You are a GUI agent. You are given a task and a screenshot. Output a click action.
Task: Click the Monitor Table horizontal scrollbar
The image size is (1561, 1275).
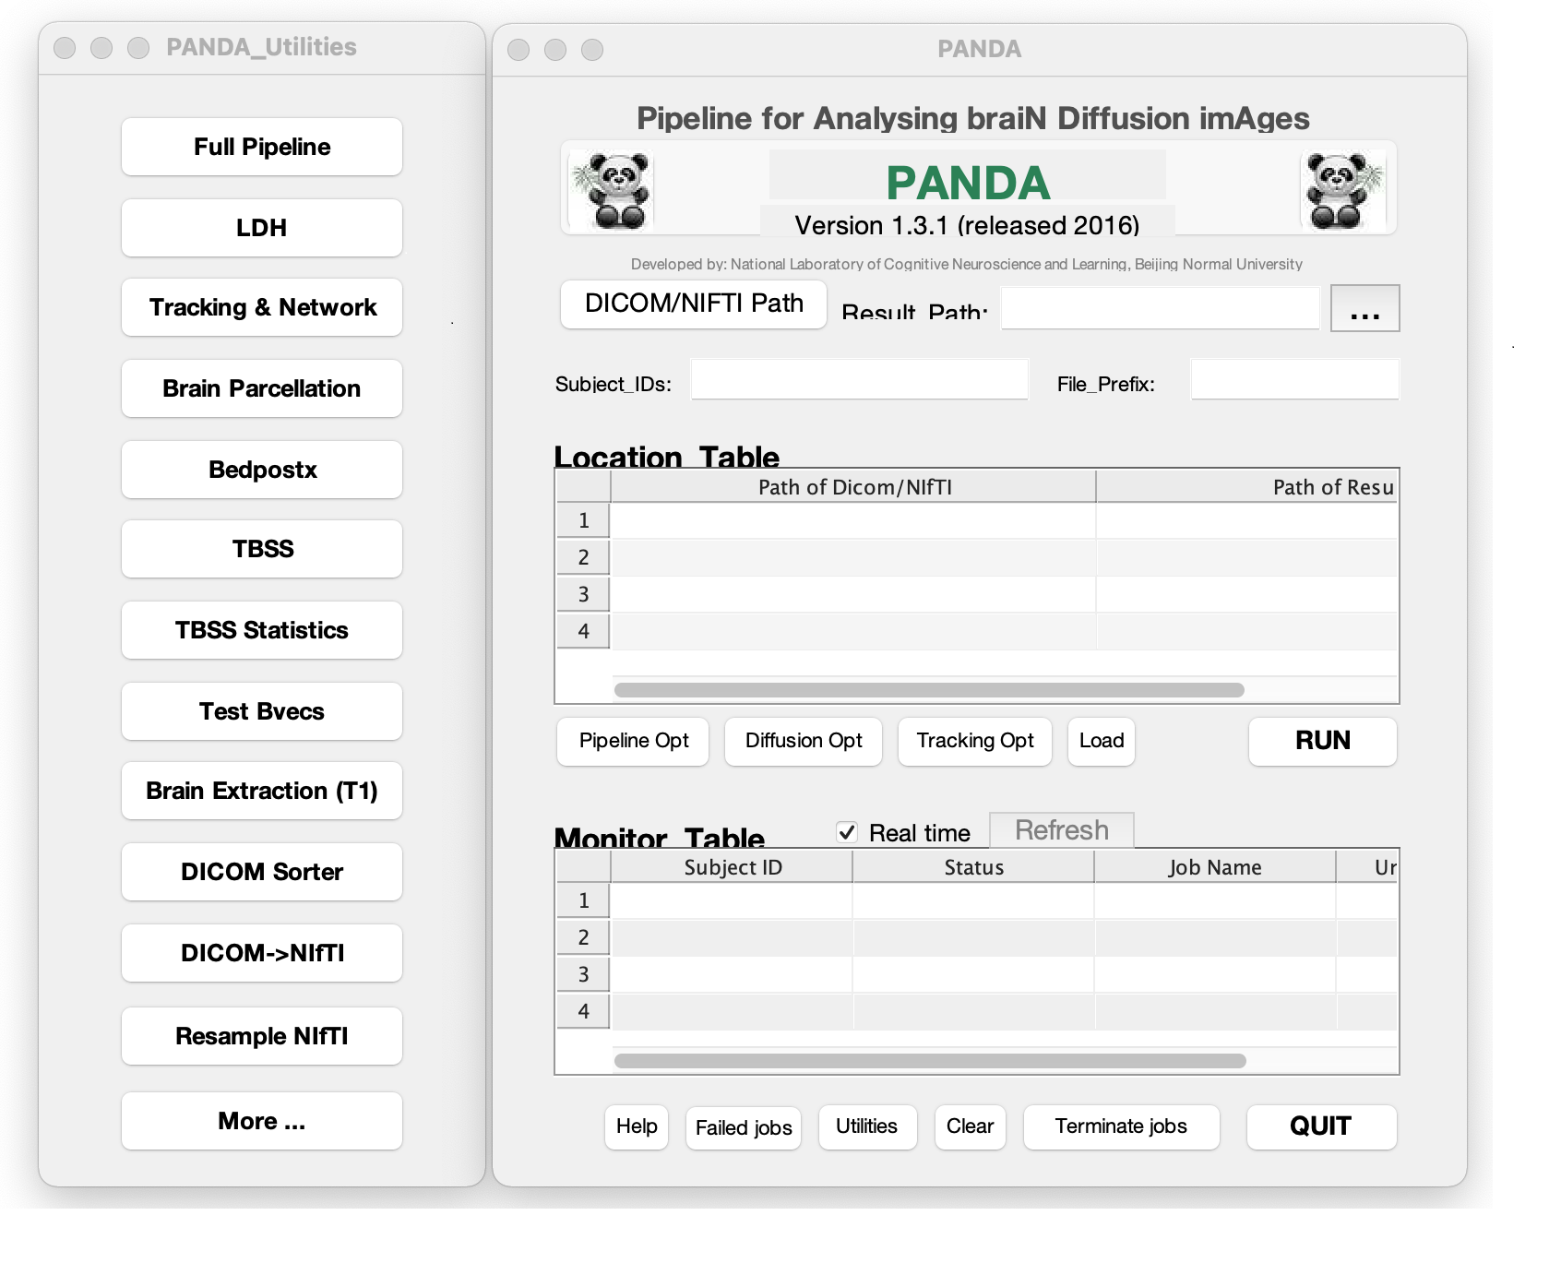[930, 1061]
